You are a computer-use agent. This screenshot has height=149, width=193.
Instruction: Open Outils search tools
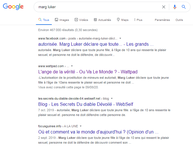click(x=179, y=20)
